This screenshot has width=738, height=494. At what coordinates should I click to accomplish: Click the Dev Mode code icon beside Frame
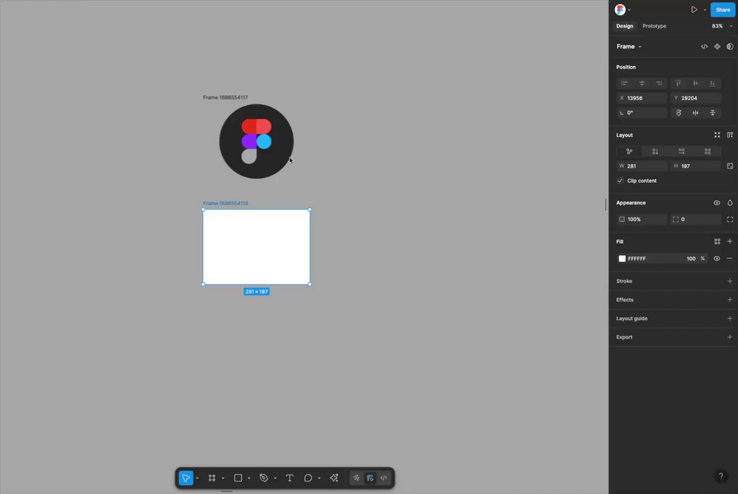point(704,47)
